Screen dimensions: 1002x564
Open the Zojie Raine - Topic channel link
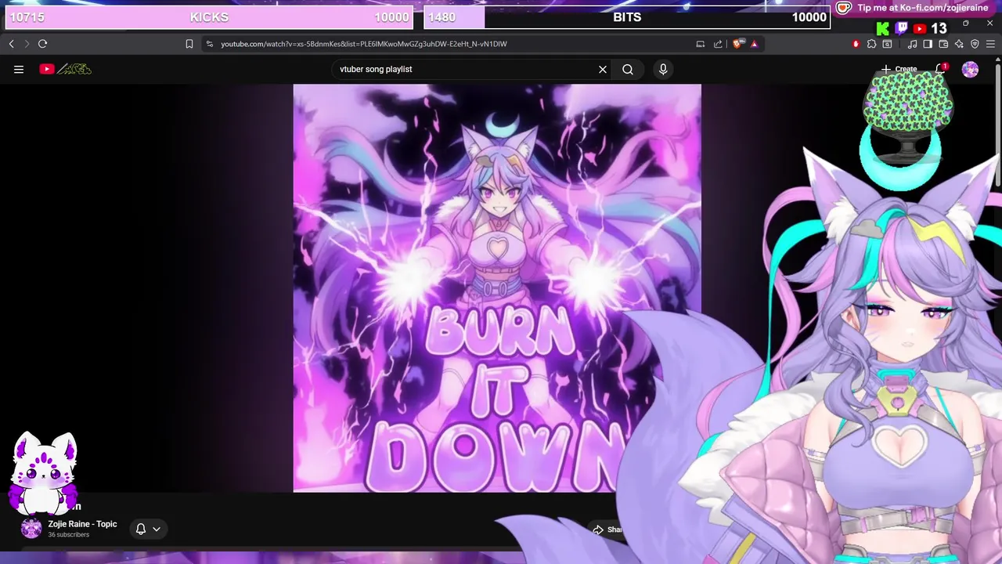point(82,524)
